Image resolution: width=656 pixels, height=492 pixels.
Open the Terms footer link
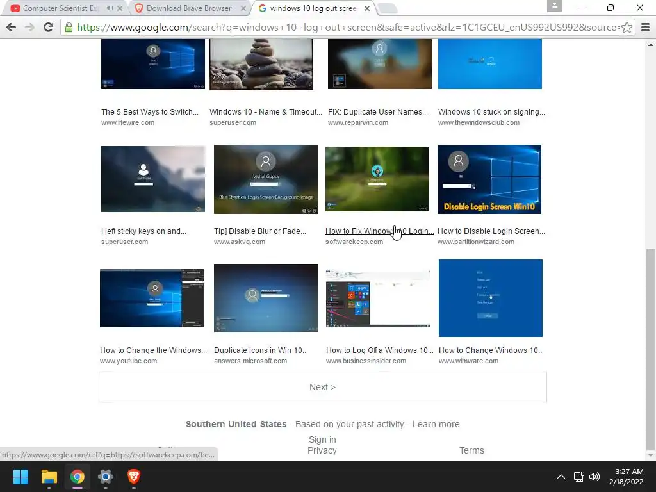[471, 450]
